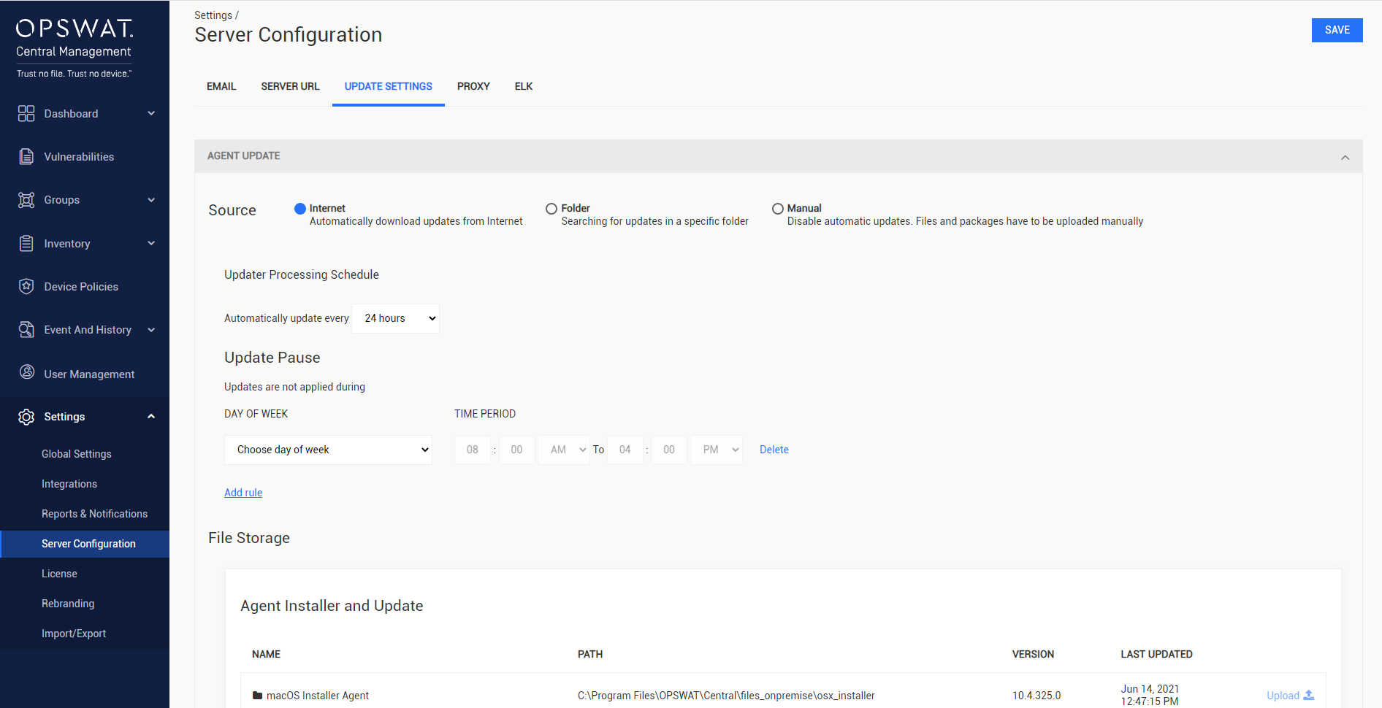Expand the Dashboard menu chevron
This screenshot has width=1382, height=708.
pyautogui.click(x=151, y=113)
